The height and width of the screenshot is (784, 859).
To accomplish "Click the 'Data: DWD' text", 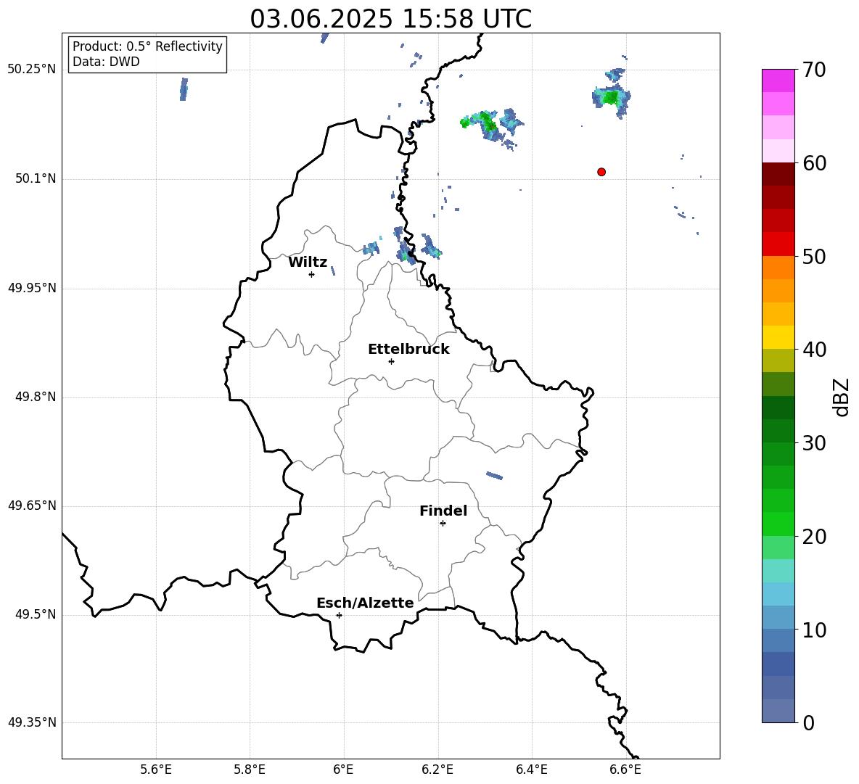I will [x=106, y=62].
